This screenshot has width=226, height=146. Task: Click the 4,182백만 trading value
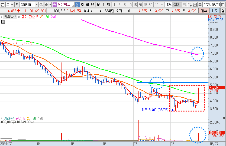point(107,11)
